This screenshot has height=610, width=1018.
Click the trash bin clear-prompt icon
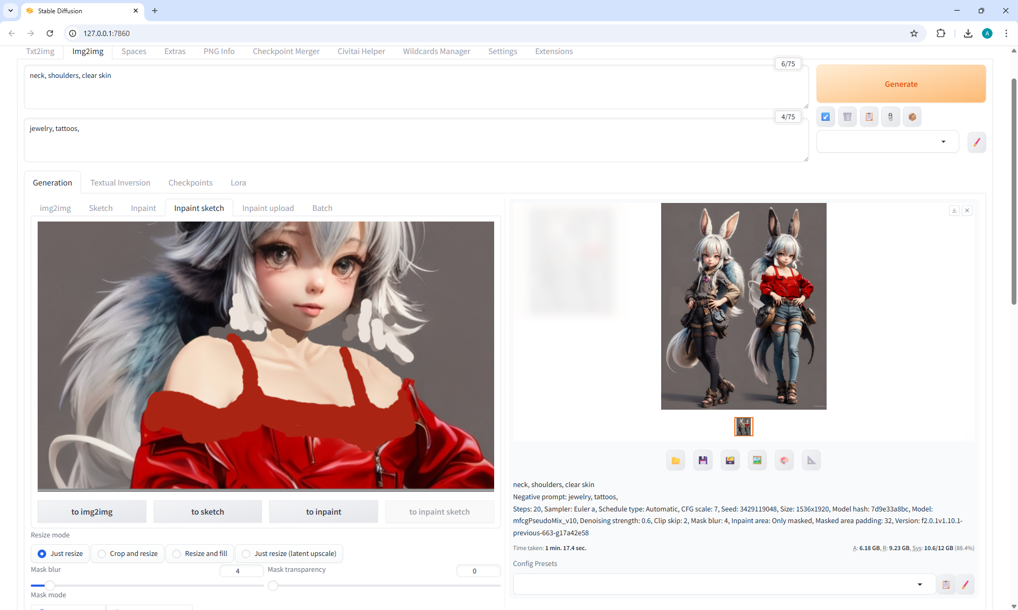(847, 117)
